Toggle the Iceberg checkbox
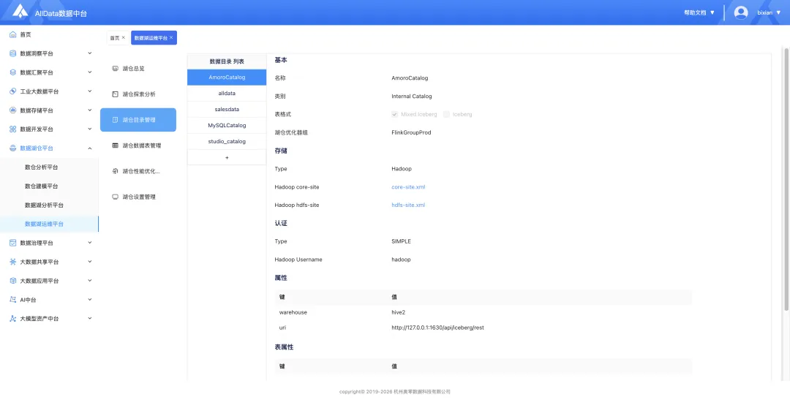 [x=446, y=114]
